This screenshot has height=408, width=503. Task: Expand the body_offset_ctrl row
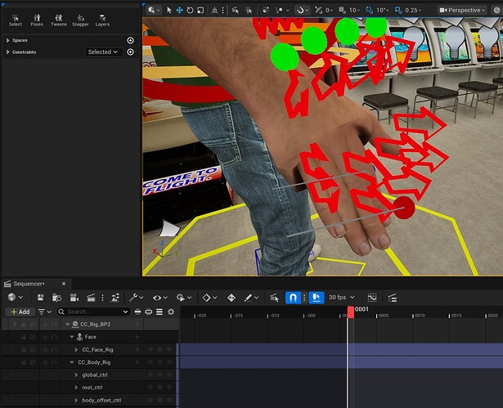[76, 401]
